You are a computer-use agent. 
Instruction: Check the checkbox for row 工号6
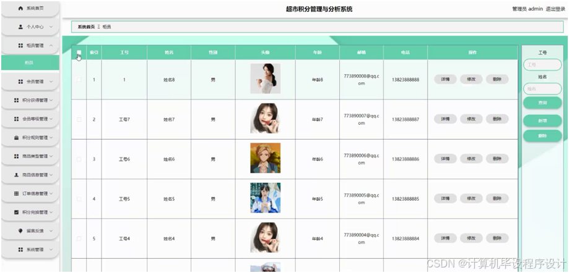point(79,159)
